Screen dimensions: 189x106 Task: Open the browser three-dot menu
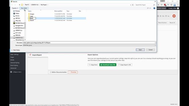click(x=178, y=5)
